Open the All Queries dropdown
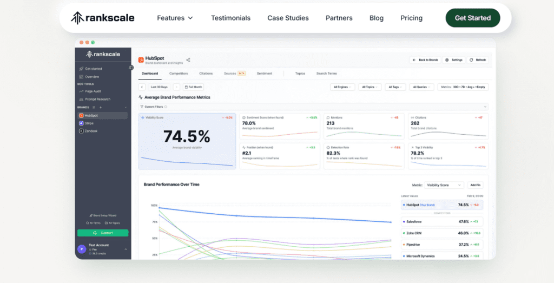 pyautogui.click(x=422, y=87)
